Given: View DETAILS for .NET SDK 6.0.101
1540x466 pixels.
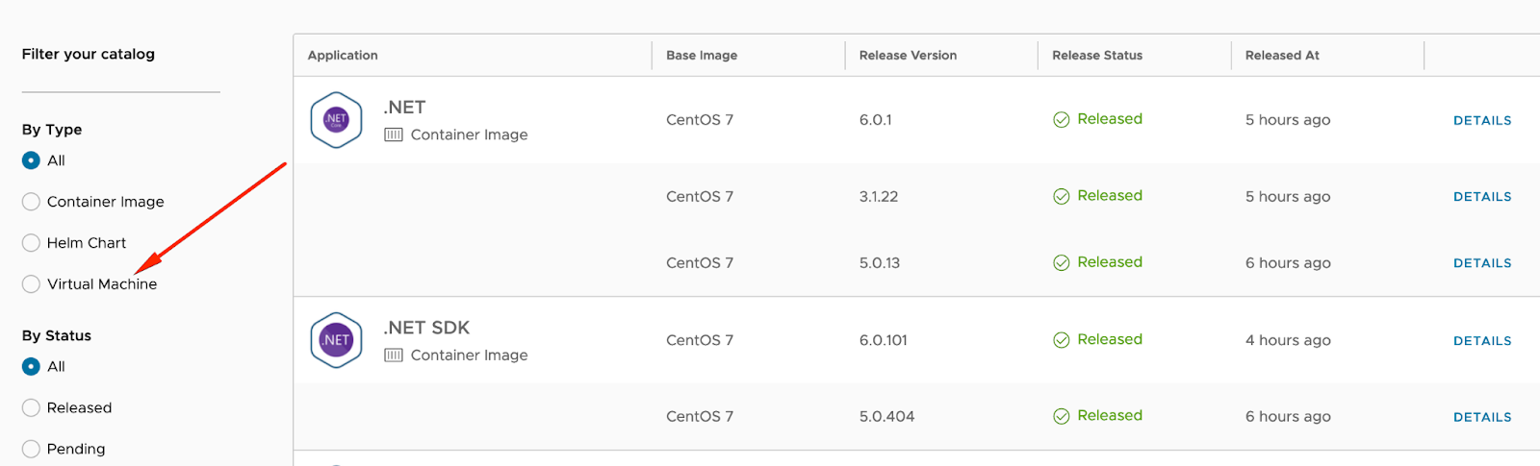Looking at the screenshot, I should (1482, 341).
